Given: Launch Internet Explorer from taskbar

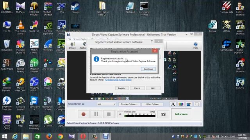Looking at the screenshot, I should 15,136.
